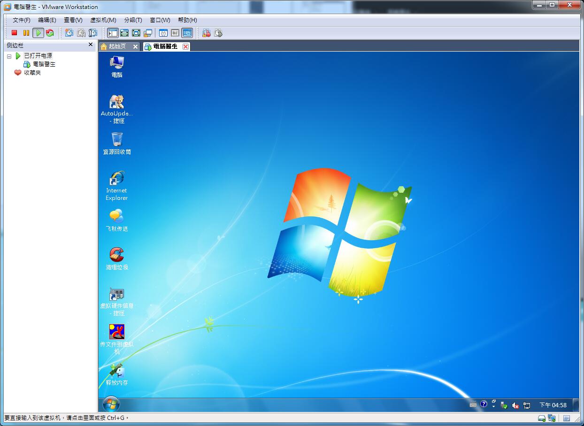The image size is (584, 426).
Task: Select the 飞秋传送 desktop icon
Action: tap(117, 221)
